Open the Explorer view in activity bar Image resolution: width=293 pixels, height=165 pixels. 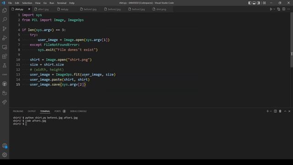[x=5, y=10]
